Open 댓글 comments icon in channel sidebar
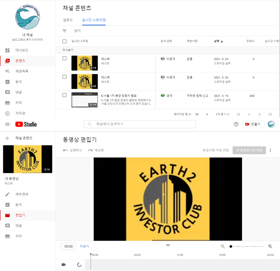This screenshot has width=280, height=271. click(x=8, y=92)
